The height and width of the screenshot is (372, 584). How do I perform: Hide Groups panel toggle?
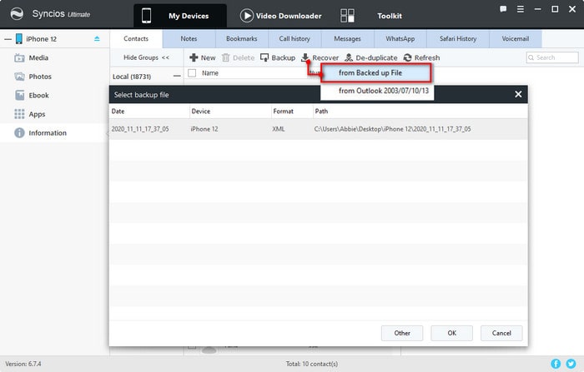tap(146, 57)
